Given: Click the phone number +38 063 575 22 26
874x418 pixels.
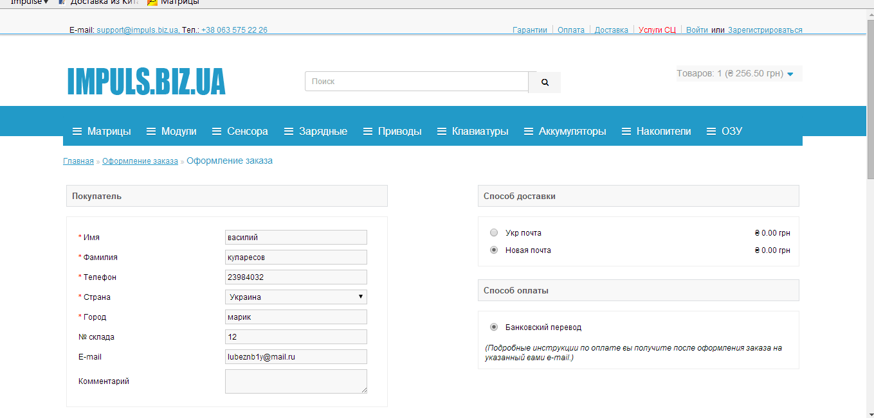Looking at the screenshot, I should pyautogui.click(x=234, y=30).
